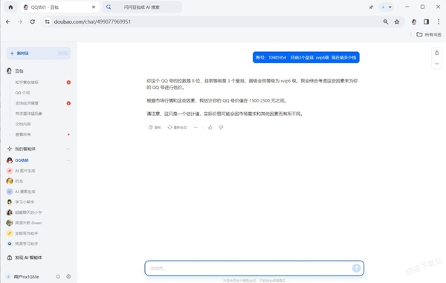Click the 新对话 new chat button
The width and height of the screenshot is (446, 283).
[39, 53]
